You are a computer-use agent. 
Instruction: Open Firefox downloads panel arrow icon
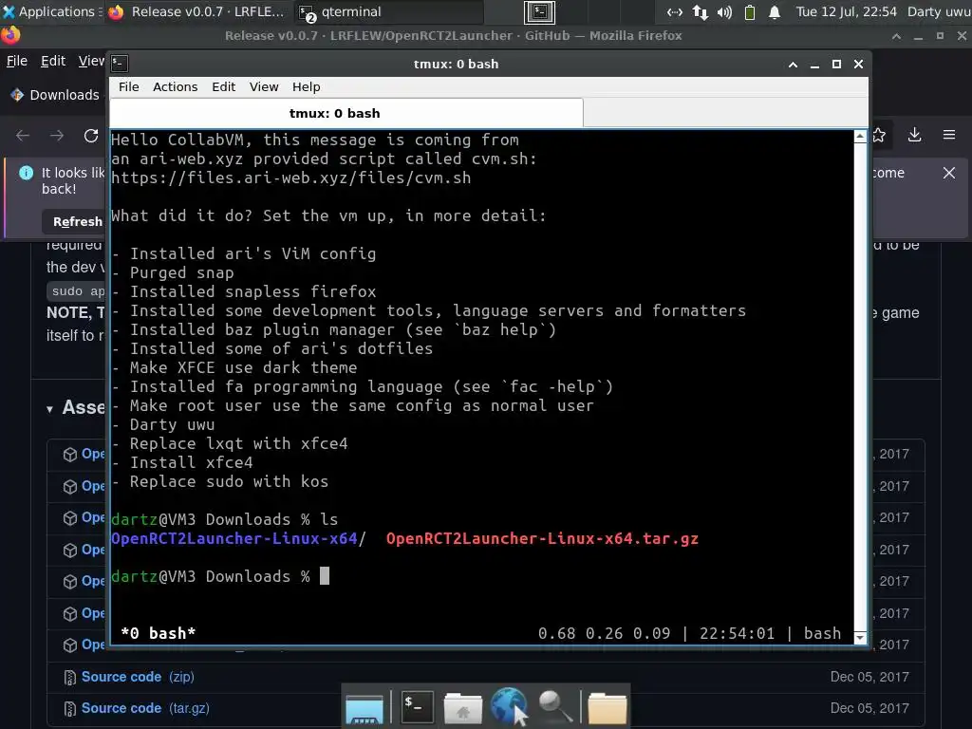[914, 135]
